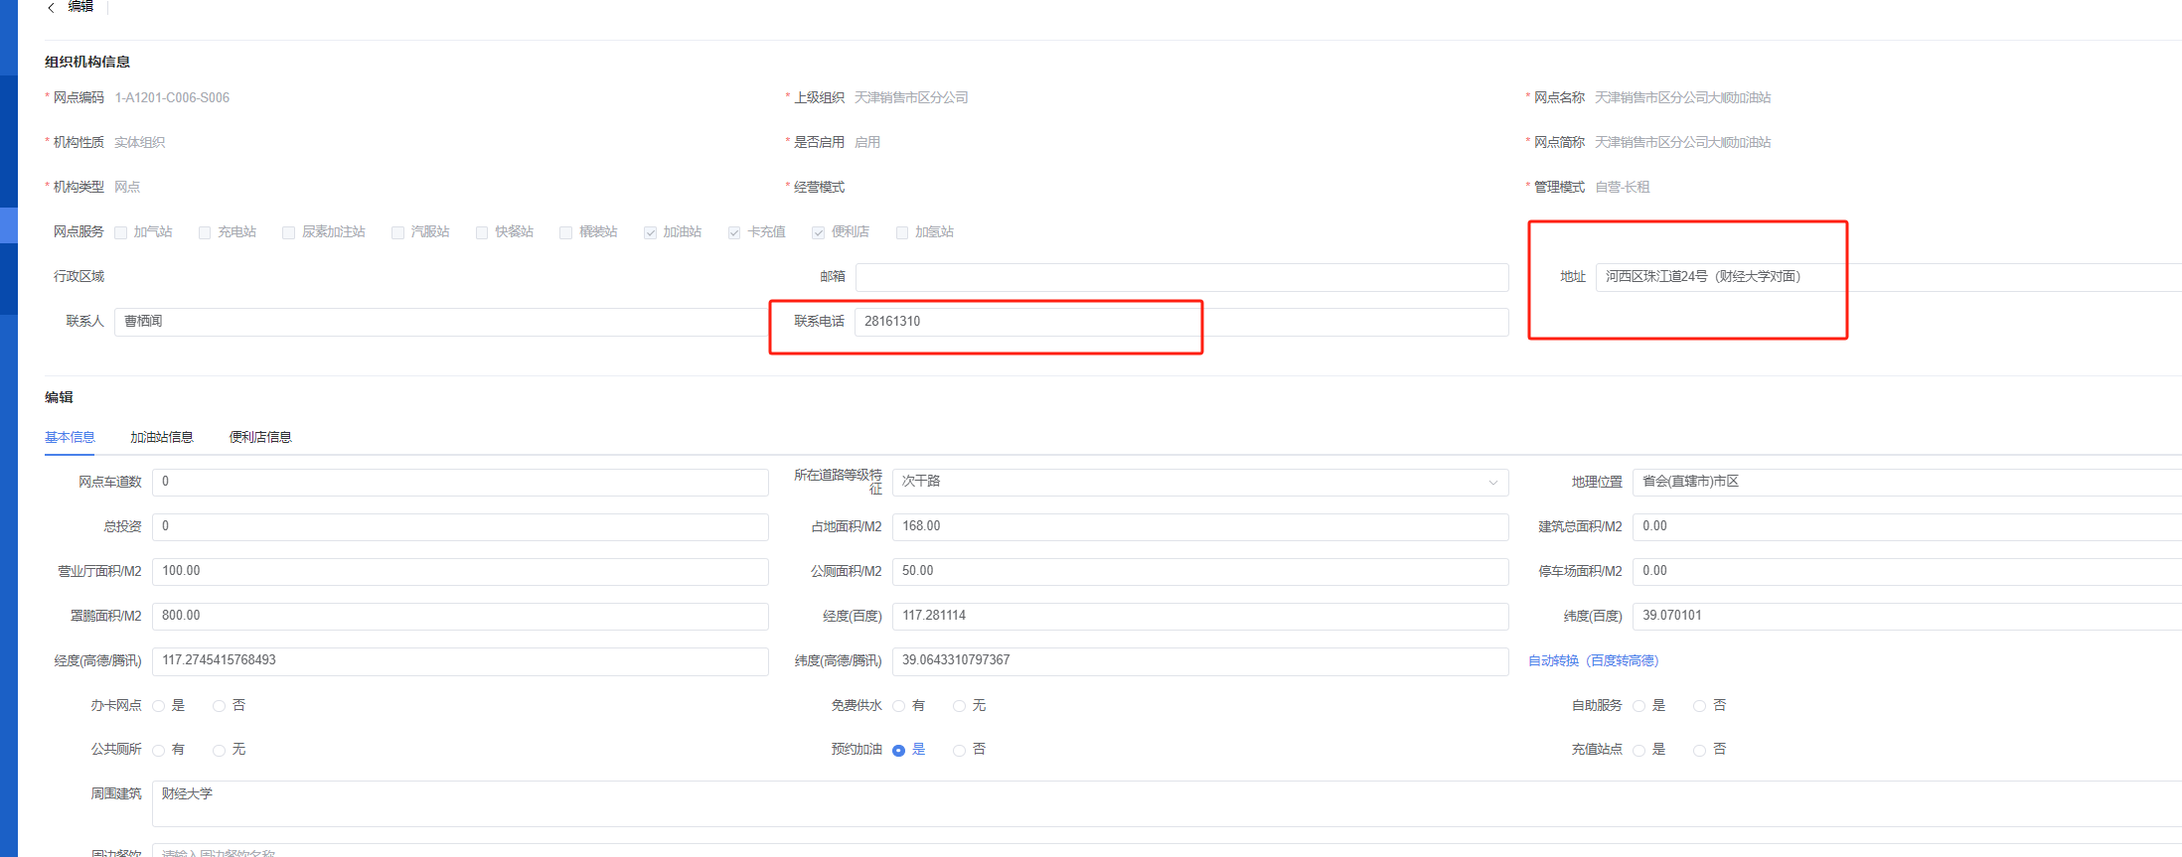This screenshot has height=857, width=2182.
Task: Click the back arrow next to 编辑
Action: point(51,7)
